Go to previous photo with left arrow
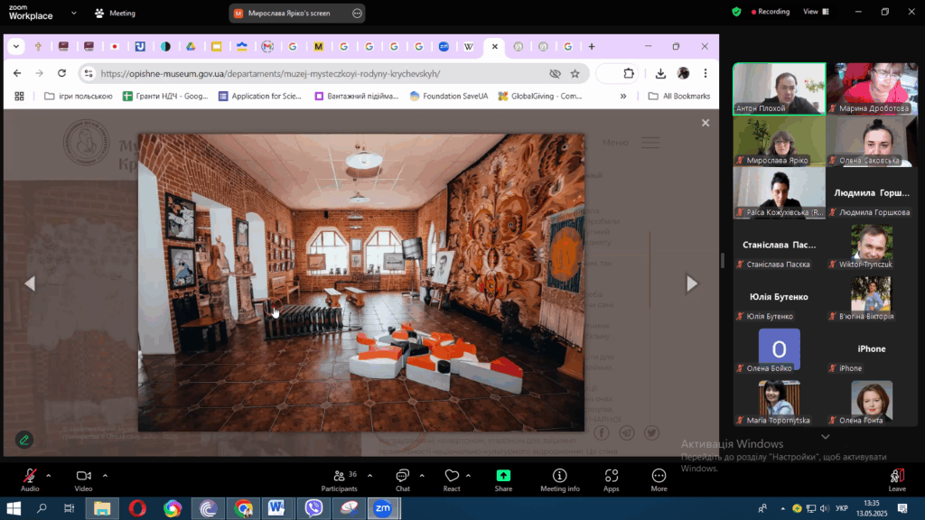Screen dimensions: 925x520 tap(29, 283)
